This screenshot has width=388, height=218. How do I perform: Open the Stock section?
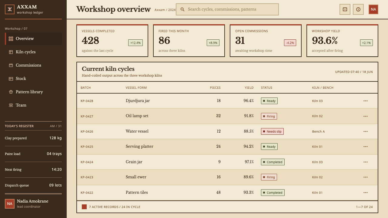tap(33, 79)
